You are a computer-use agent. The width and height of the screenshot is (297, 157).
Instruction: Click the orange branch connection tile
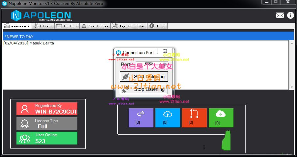pyautogui.click(x=194, y=118)
